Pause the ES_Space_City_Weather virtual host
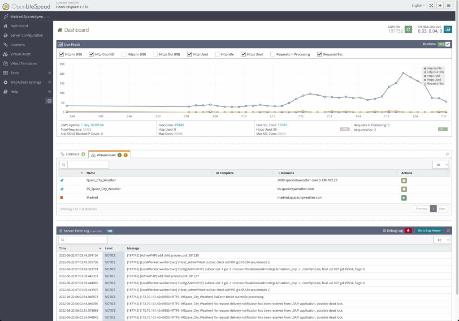Viewport: 459px width, 321px height. [404, 189]
